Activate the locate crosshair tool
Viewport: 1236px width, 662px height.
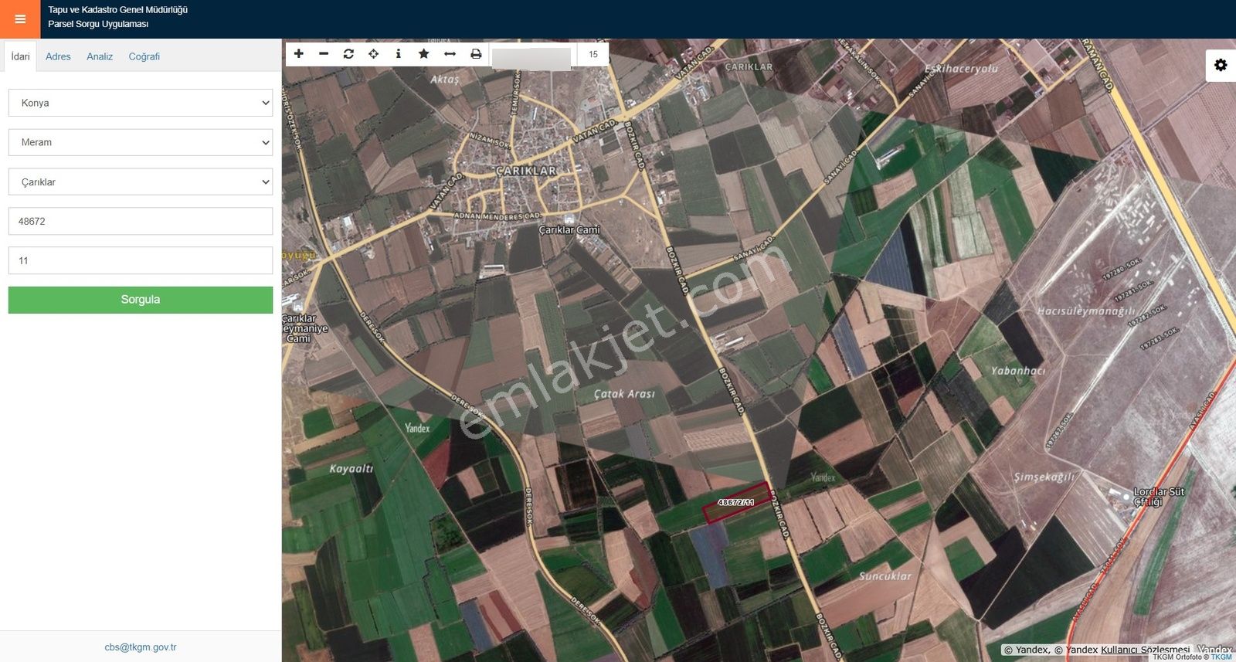click(373, 54)
